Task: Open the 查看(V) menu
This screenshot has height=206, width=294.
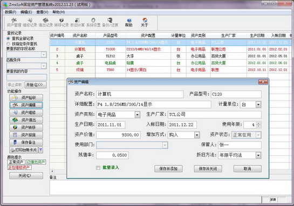Action: click(42, 12)
